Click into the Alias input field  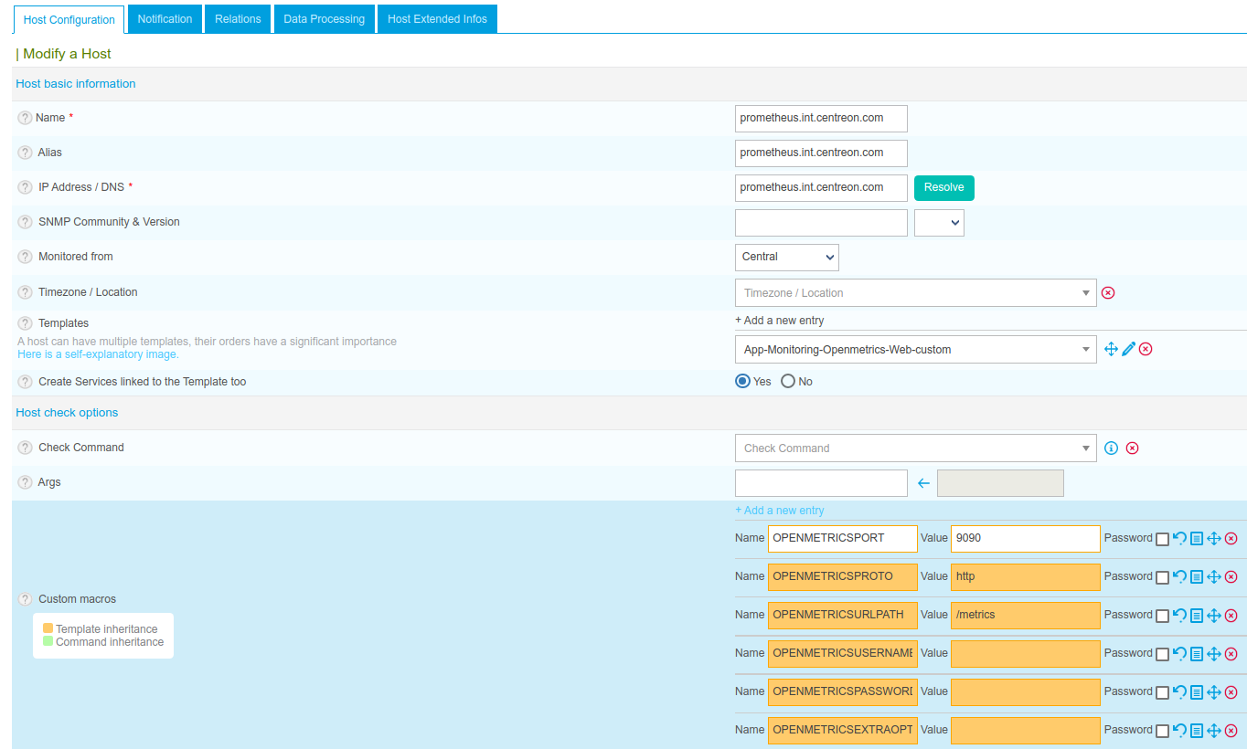click(821, 153)
